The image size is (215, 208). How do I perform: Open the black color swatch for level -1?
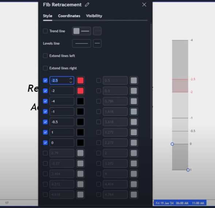click(80, 112)
